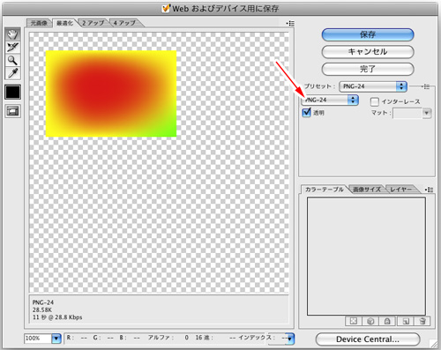
Task: Select the Zoom magnifier tool
Action: (x=12, y=60)
